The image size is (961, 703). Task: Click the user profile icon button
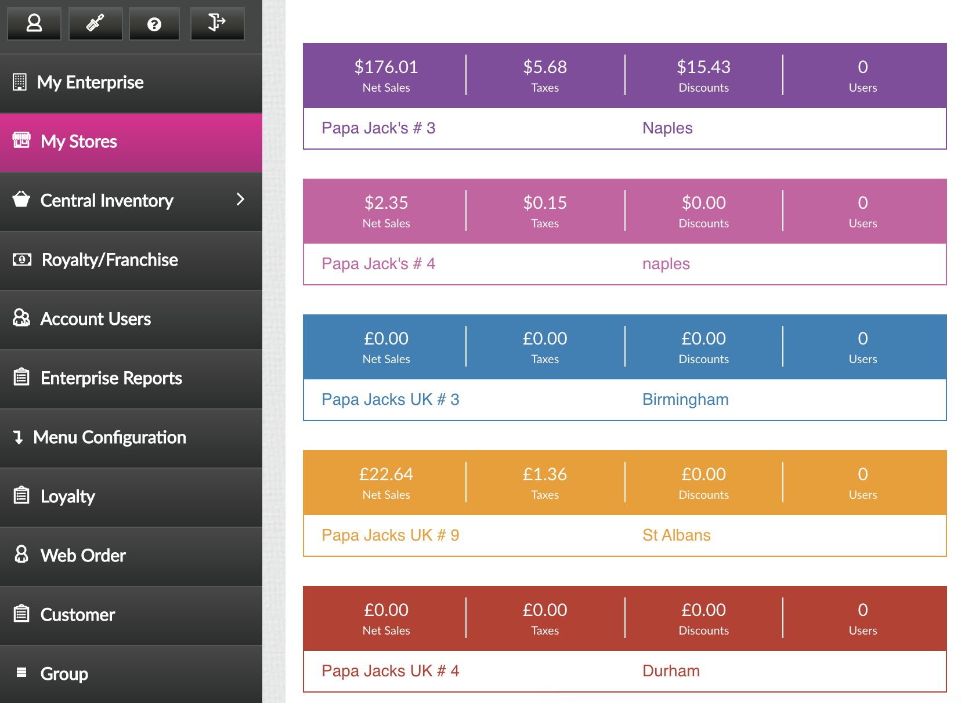click(34, 24)
